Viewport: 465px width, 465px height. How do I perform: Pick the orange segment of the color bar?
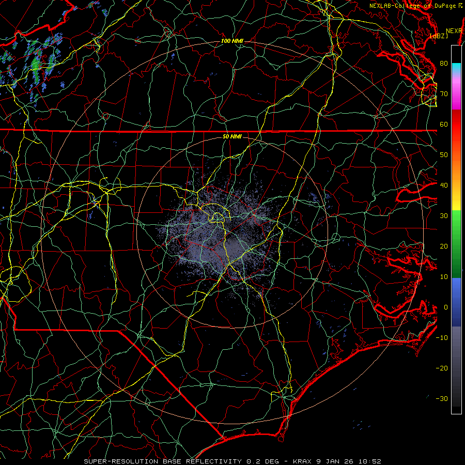coord(456,169)
